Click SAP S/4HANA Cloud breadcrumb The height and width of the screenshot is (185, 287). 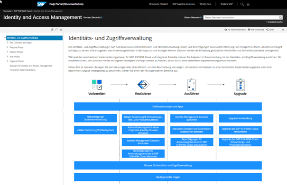(23, 11)
